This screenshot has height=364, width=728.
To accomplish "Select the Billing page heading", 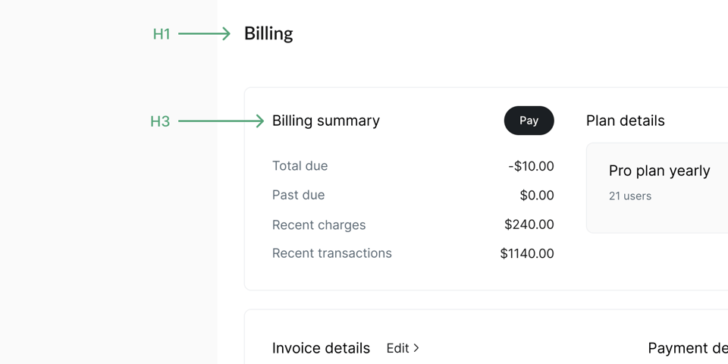I will point(268,33).
